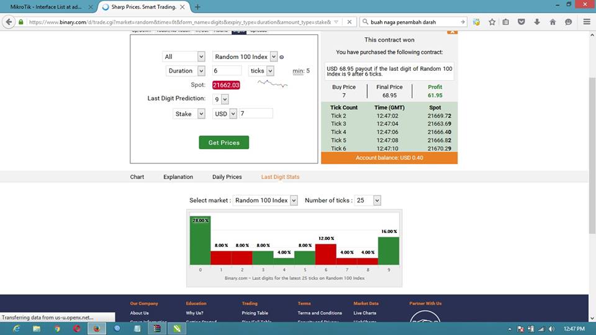Screen dimensions: 596x335
Task: Click the network signal tray icon
Action: [x=541, y=329]
